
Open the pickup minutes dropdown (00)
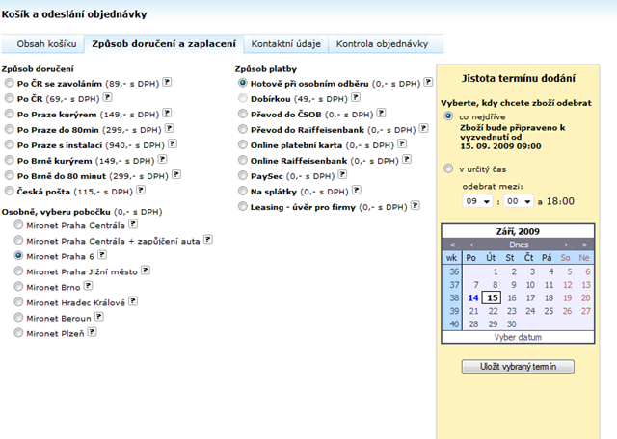tap(519, 201)
